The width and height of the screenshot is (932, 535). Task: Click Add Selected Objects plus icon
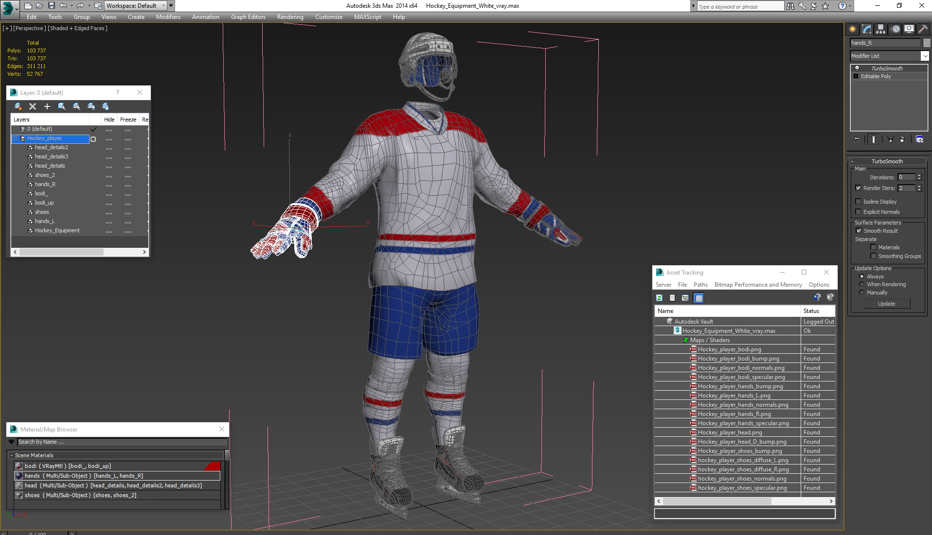click(x=47, y=106)
